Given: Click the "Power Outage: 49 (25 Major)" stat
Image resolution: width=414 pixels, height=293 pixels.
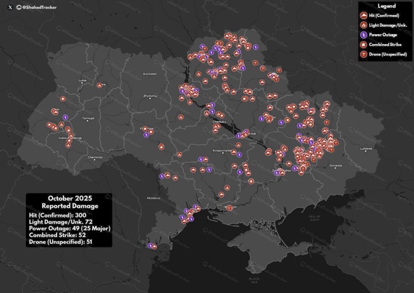Looking at the screenshot, I should point(70,228).
